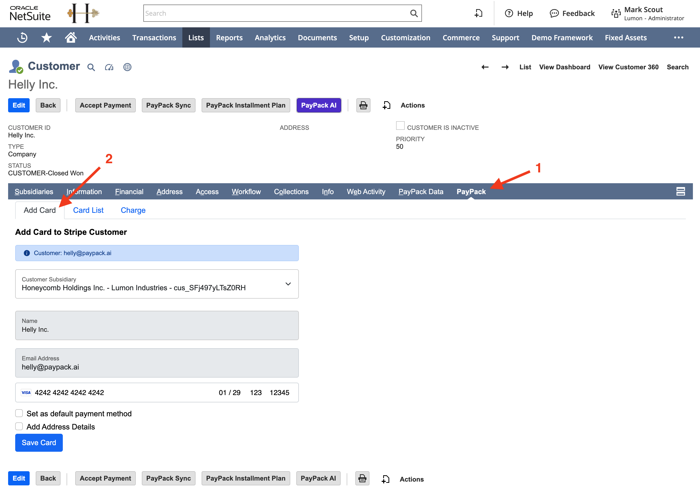Viewport: 700px width, 495px height.
Task: Click the Feedback speech bubble icon
Action: coord(554,13)
